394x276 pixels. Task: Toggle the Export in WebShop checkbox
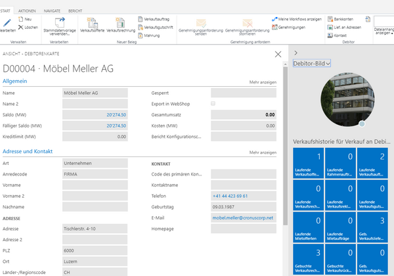pos(212,104)
